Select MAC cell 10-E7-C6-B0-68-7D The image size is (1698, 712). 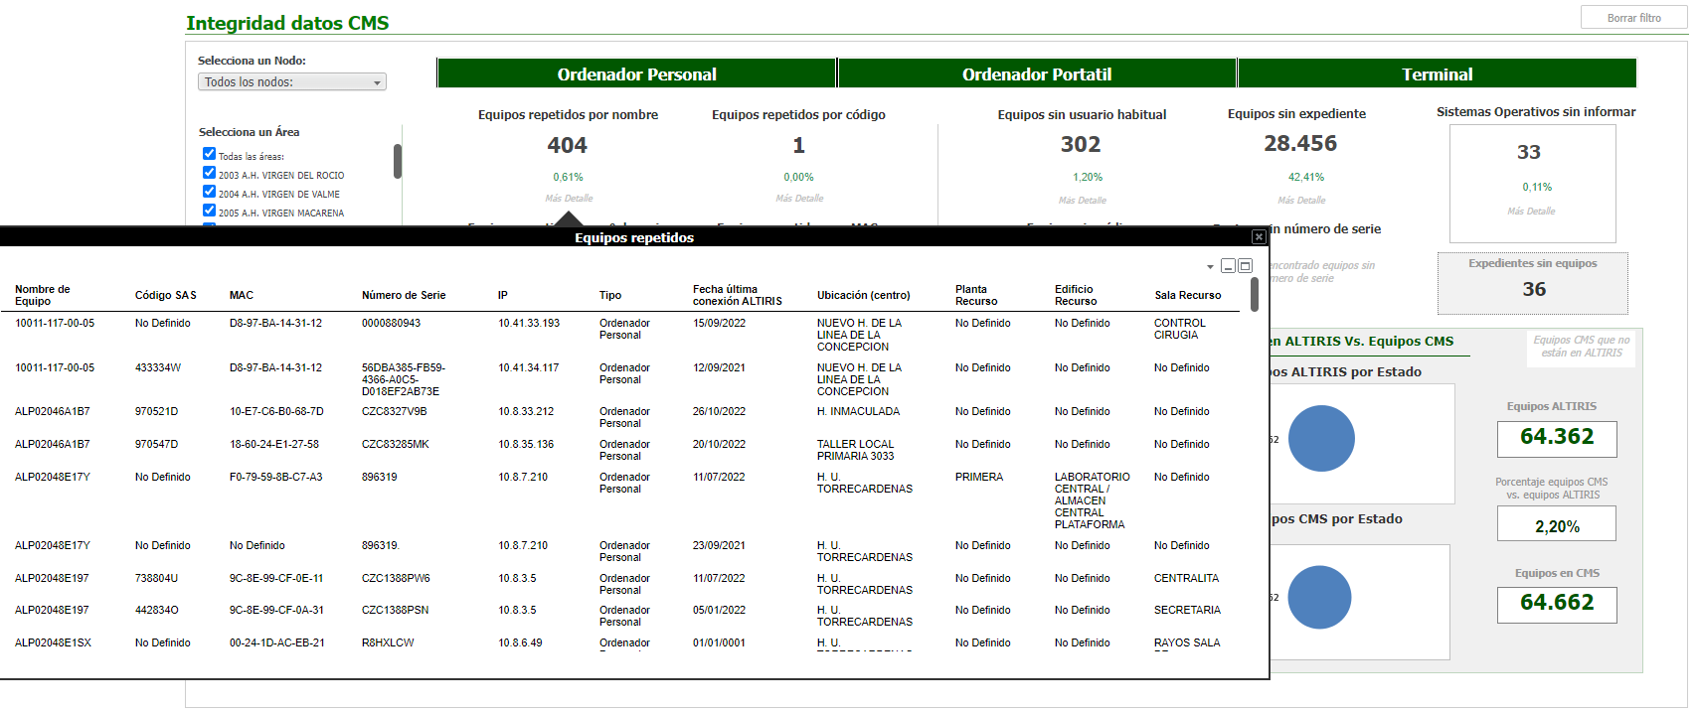tap(276, 412)
